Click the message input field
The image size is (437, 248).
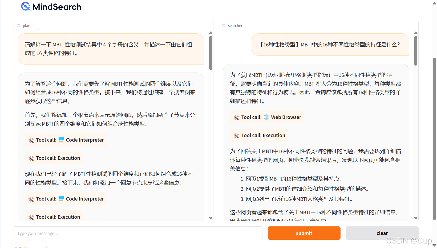[x=138, y=233]
